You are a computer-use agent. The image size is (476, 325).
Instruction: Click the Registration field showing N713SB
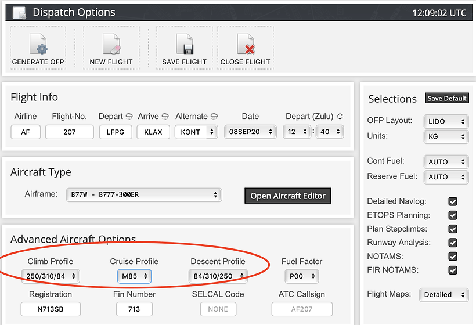point(51,309)
